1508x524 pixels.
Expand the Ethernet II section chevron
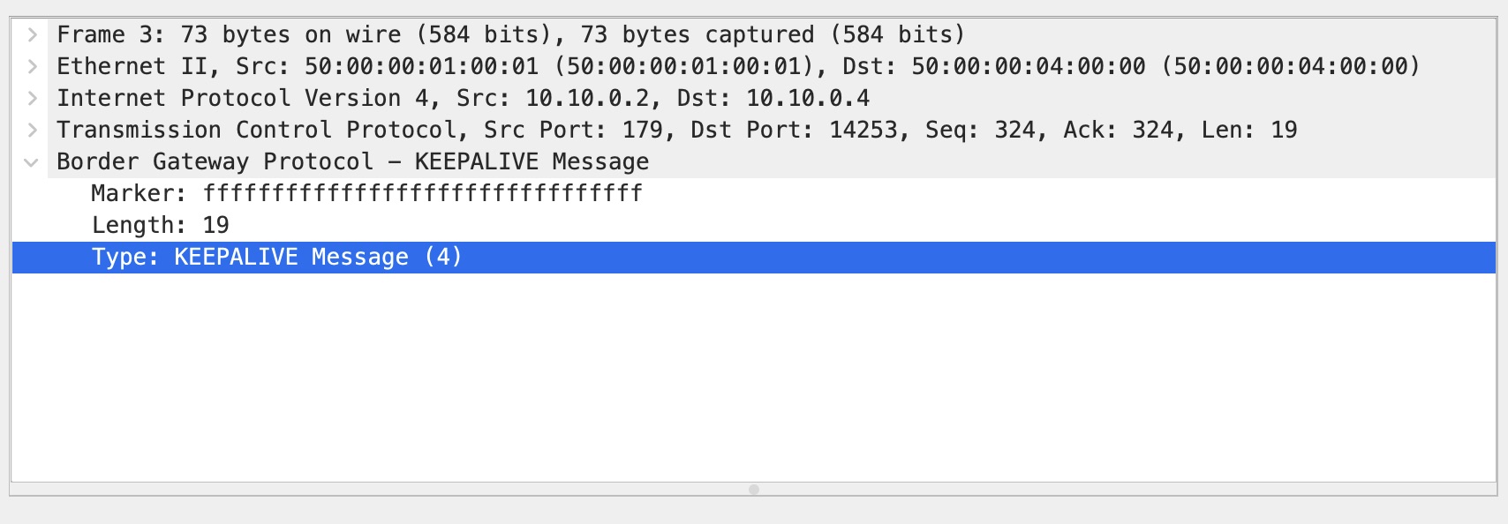tap(32, 67)
